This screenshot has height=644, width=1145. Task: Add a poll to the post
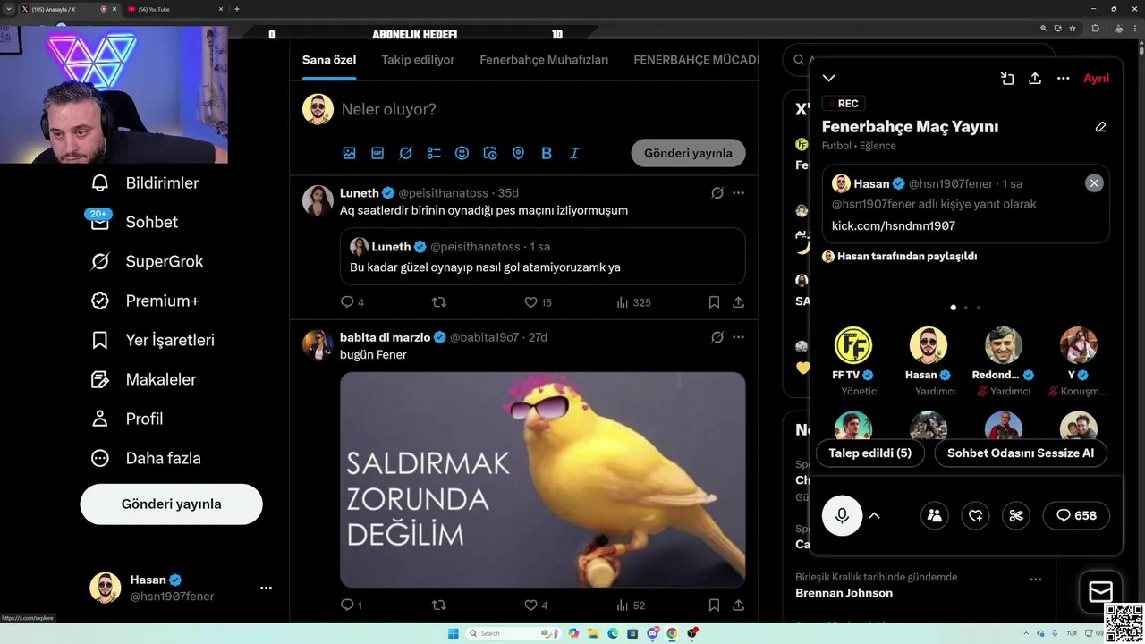434,153
